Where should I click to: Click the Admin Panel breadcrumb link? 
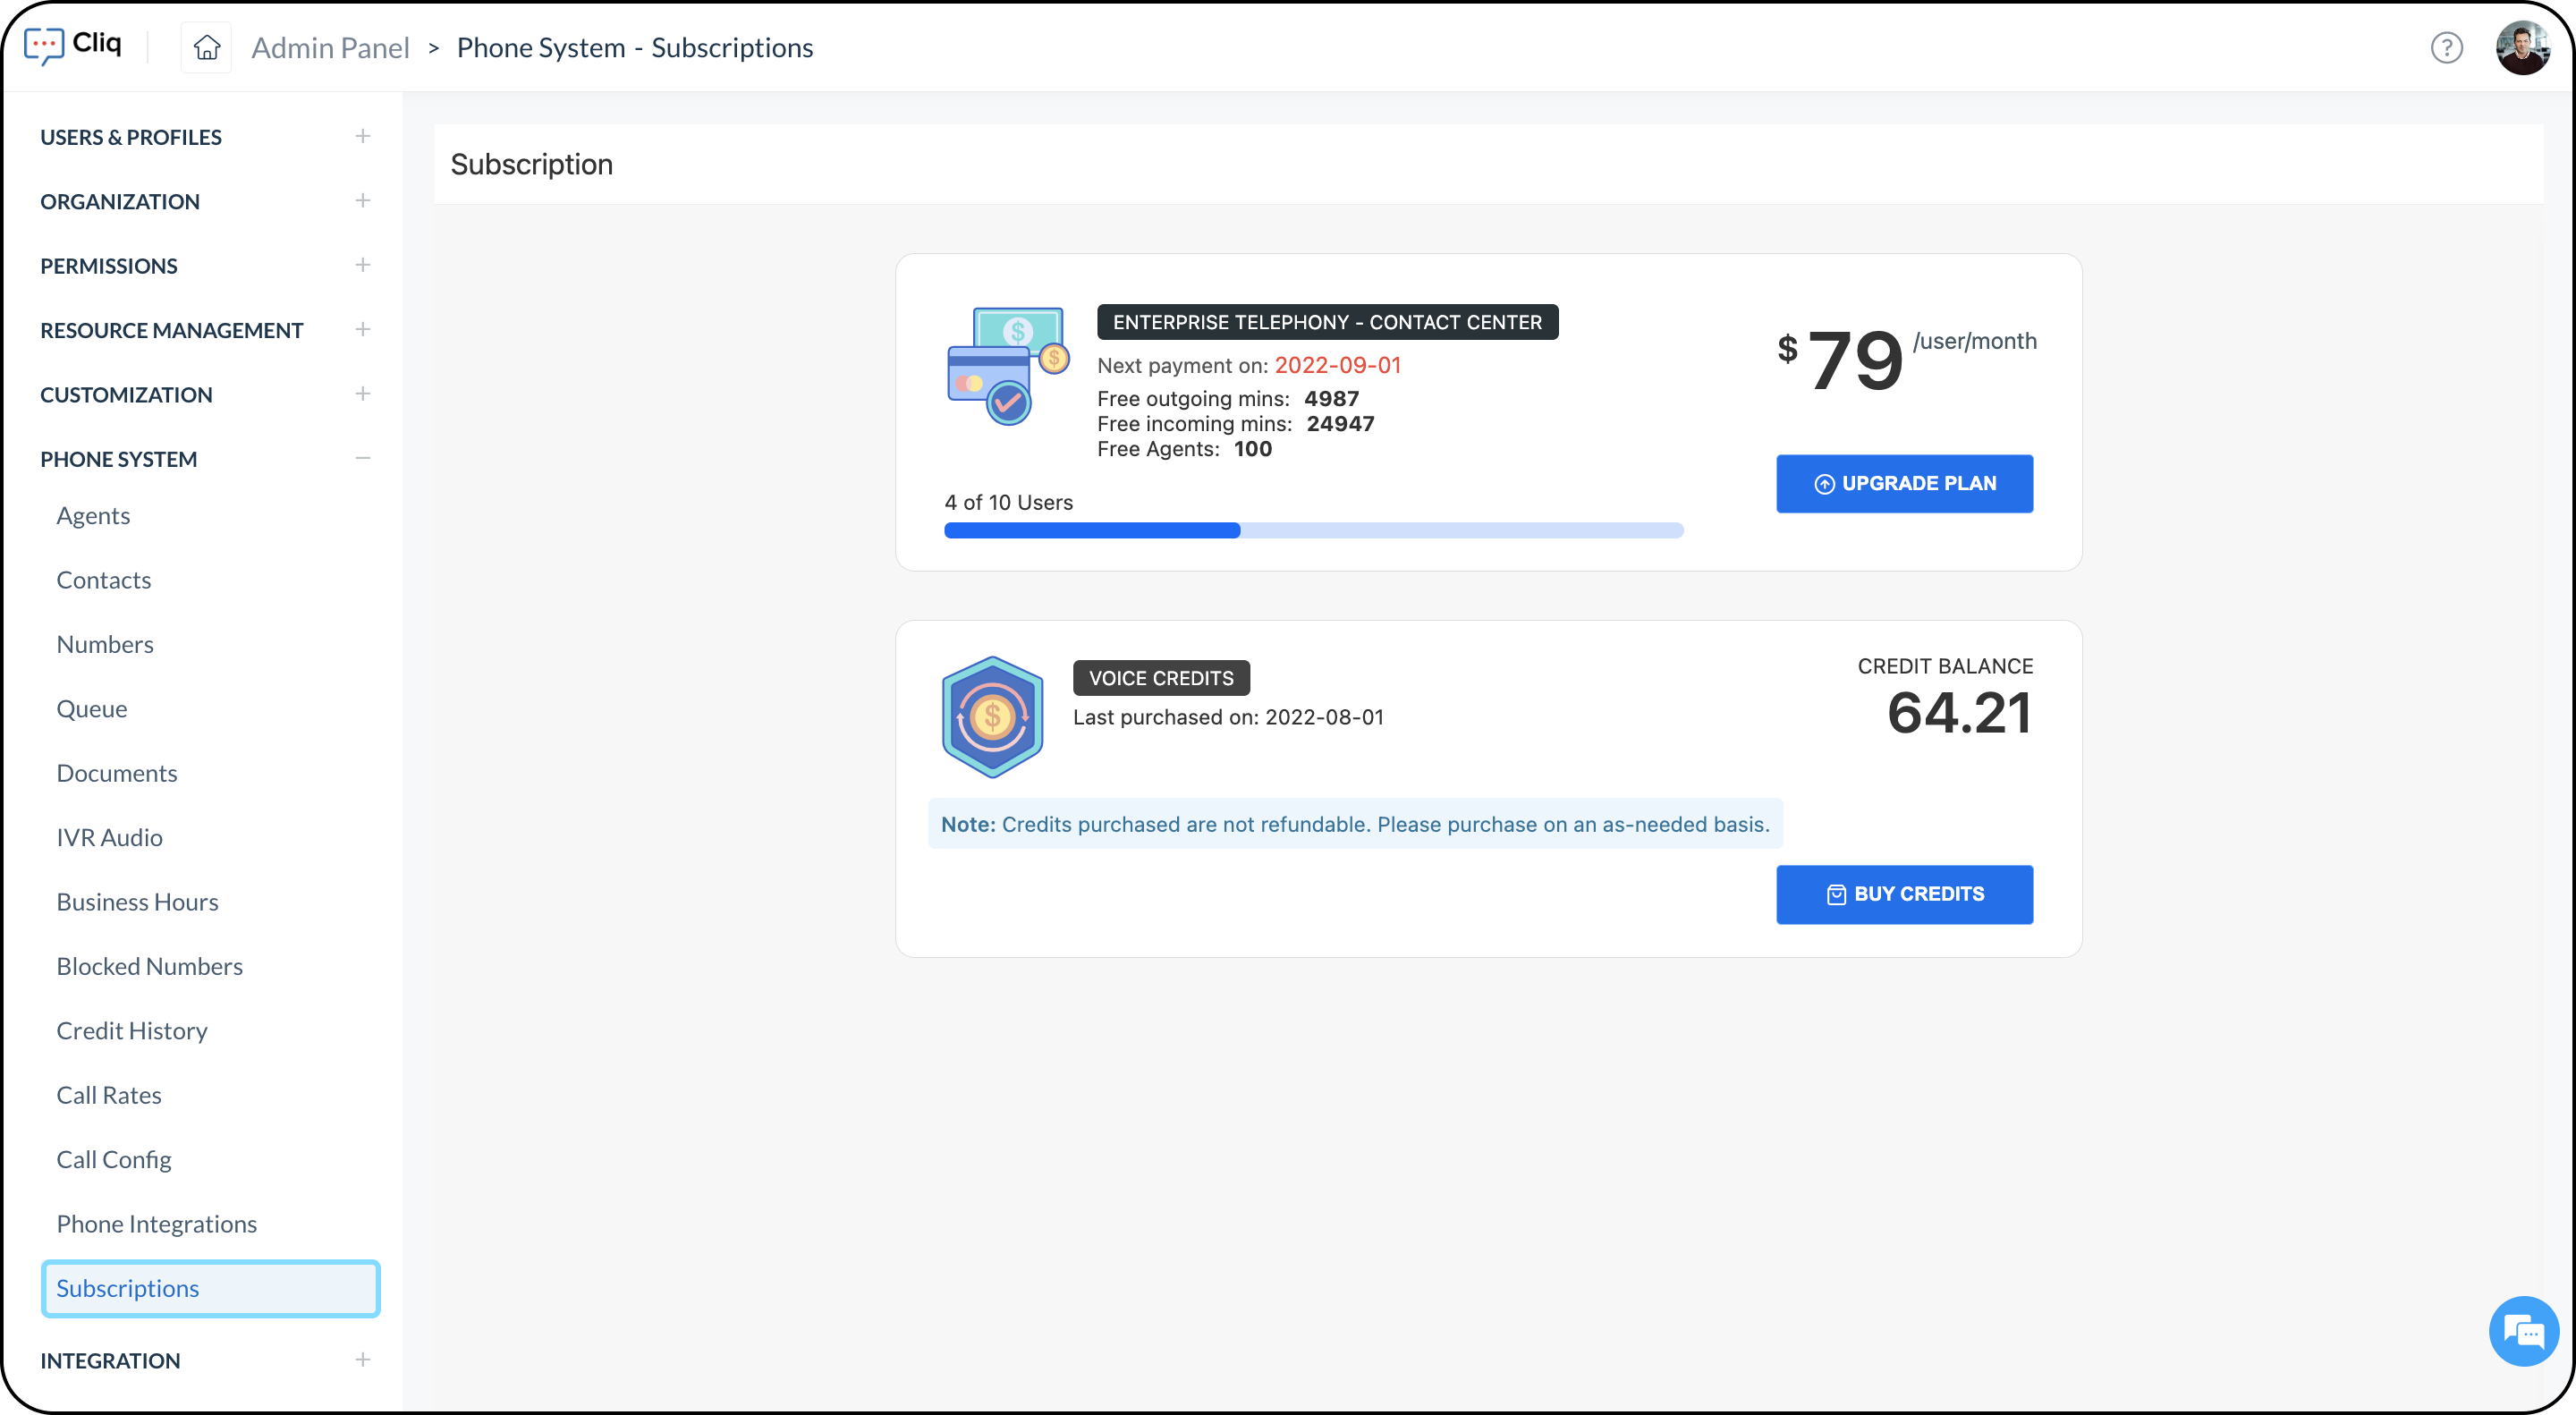click(x=330, y=47)
